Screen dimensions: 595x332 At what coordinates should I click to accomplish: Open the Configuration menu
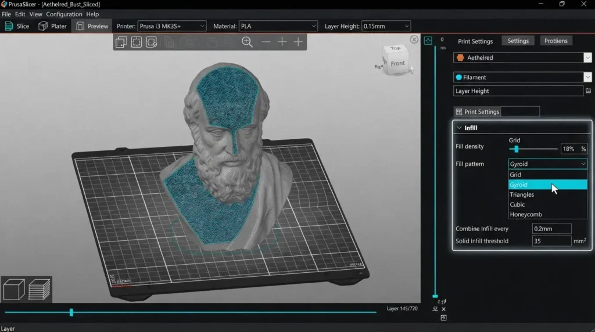(64, 14)
